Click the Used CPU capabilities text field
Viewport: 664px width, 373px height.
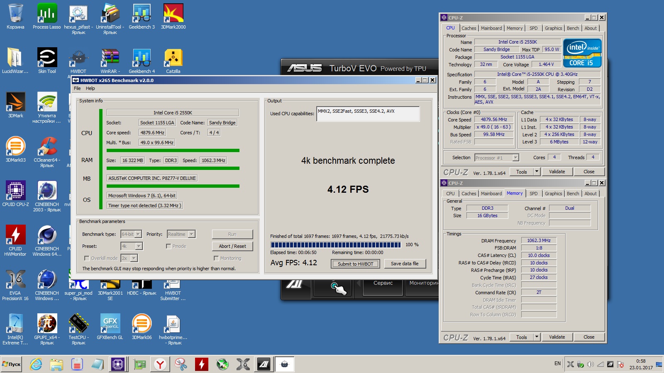click(x=368, y=114)
